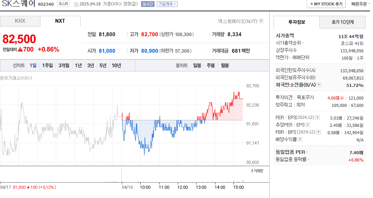Click the 82,780 price axis label
The height and width of the screenshot is (198, 373).
pyautogui.click(x=253, y=86)
